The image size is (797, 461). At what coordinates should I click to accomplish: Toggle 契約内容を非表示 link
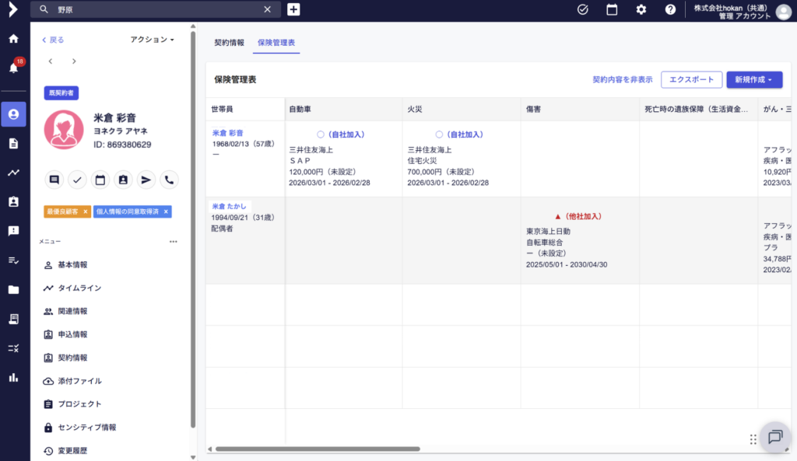(622, 79)
